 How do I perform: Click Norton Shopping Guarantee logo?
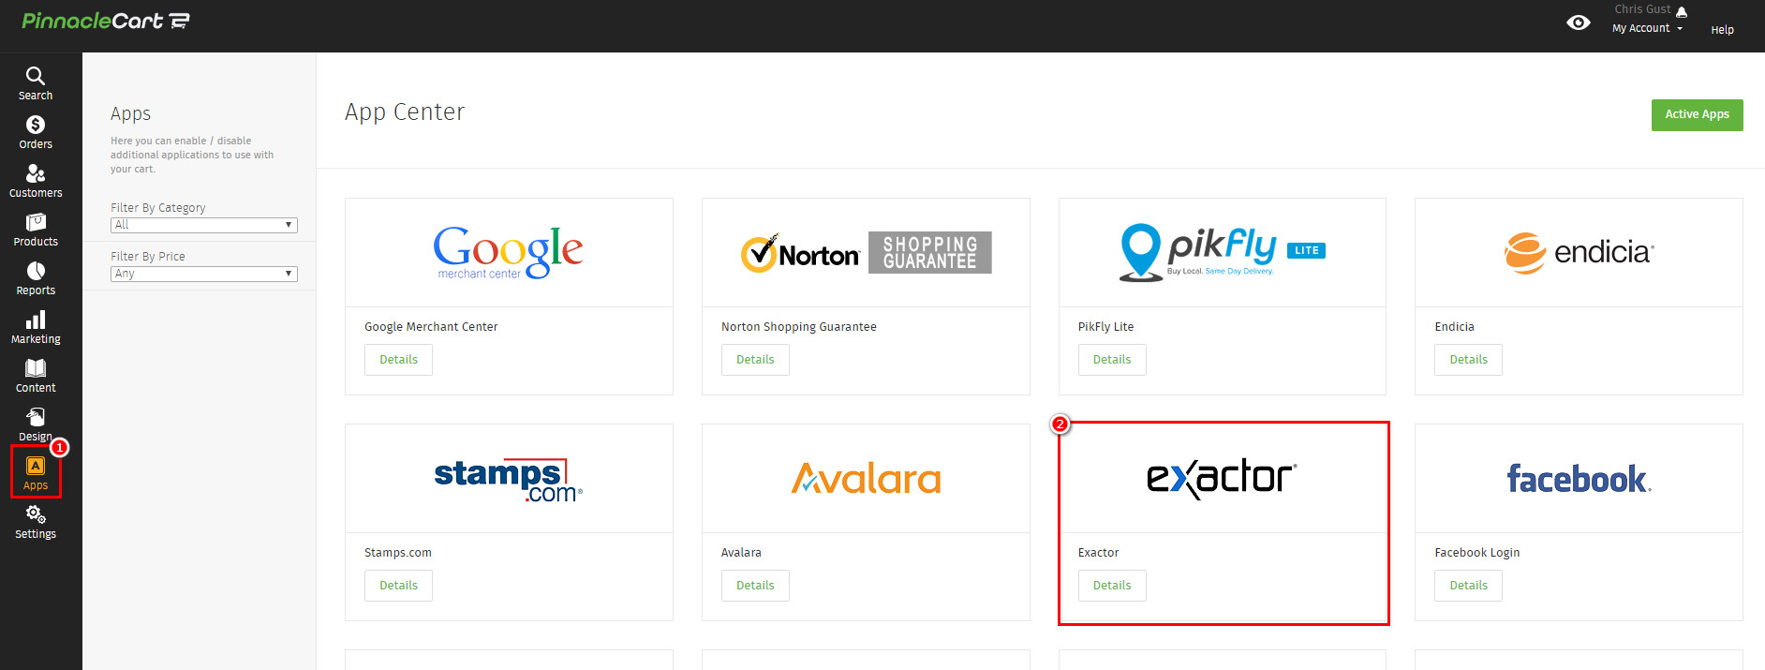point(866,252)
